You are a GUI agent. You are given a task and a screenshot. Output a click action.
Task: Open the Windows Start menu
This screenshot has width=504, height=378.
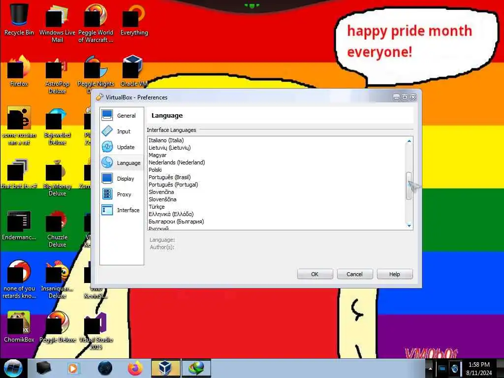coord(13,368)
